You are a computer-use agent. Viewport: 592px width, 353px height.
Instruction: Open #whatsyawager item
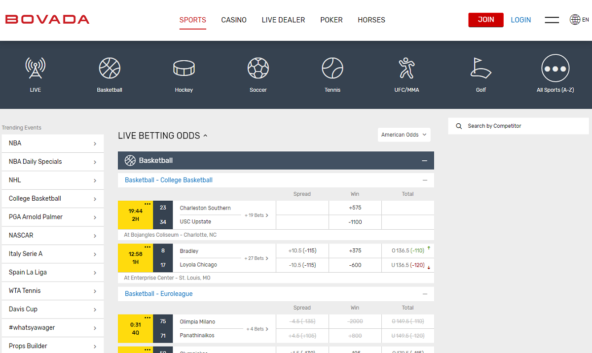(52, 327)
